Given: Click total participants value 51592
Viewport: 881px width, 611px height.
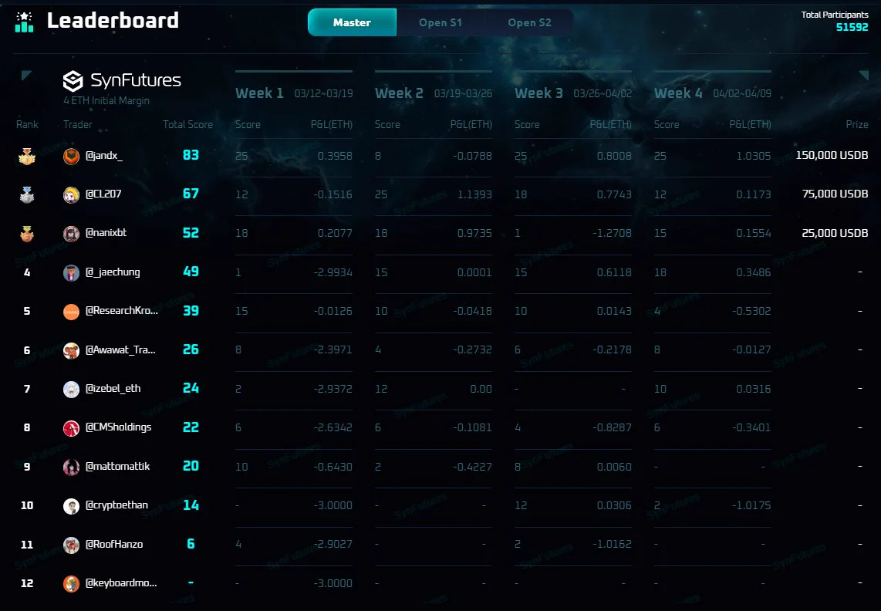Looking at the screenshot, I should click(x=852, y=27).
